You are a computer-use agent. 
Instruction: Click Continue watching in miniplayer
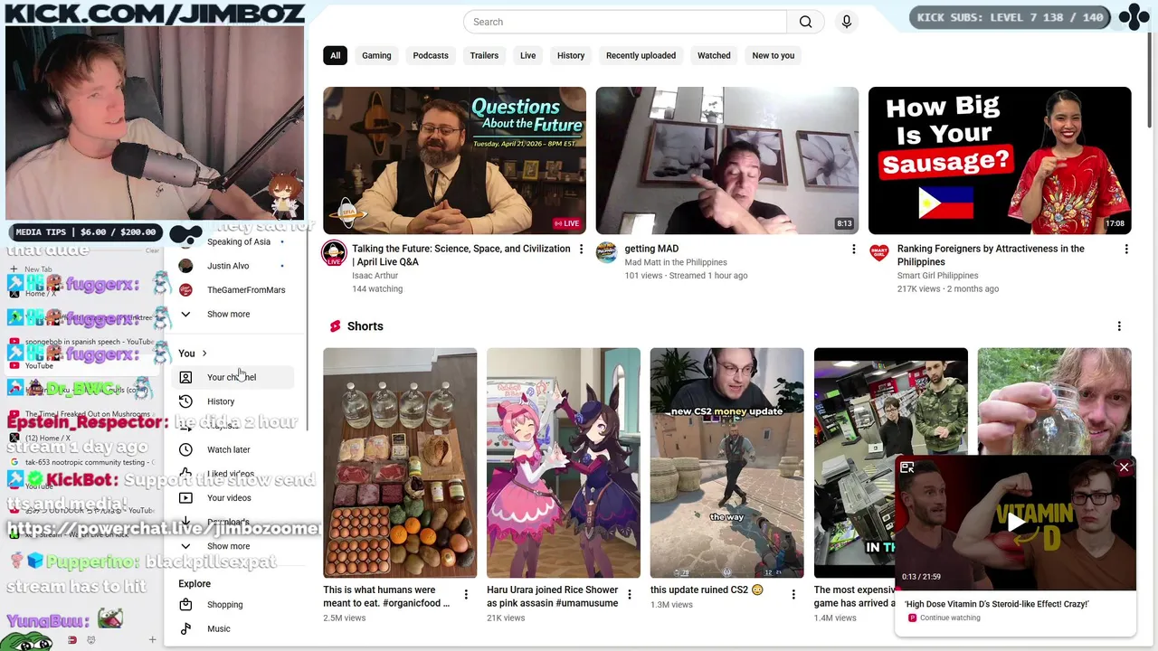coord(950,618)
